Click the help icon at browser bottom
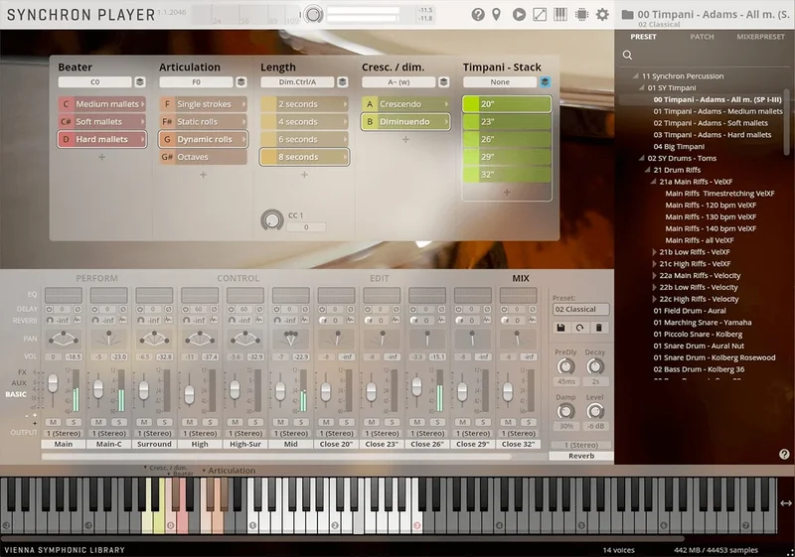This screenshot has height=557, width=795. [784, 454]
